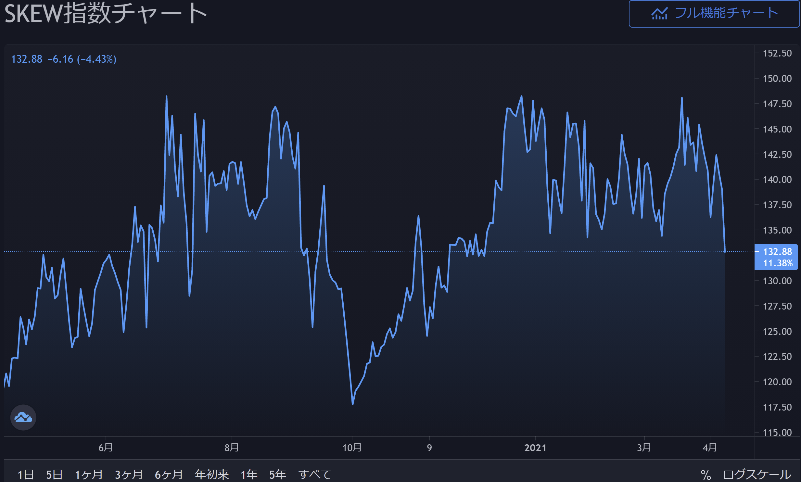Switch to 1ヶ月 range
801x482 pixels.
click(x=89, y=475)
